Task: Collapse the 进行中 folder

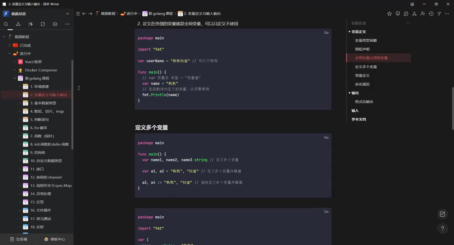Action: (x=10, y=53)
